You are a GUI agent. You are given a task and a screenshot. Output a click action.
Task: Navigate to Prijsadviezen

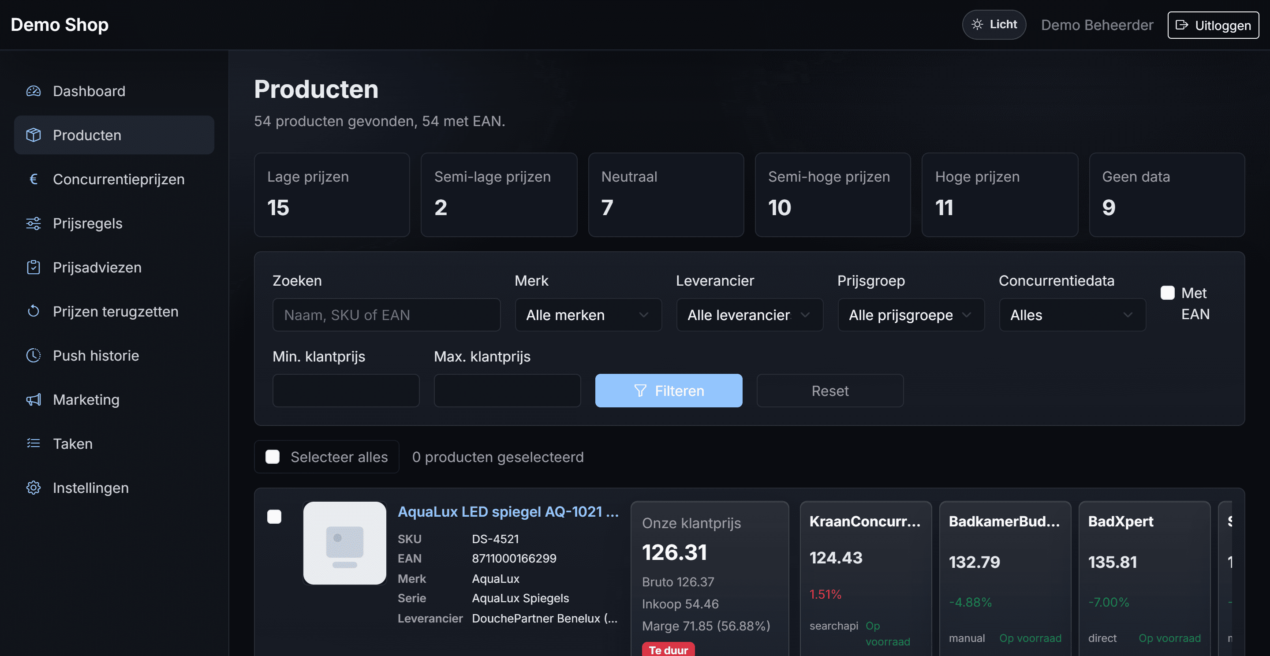pyautogui.click(x=114, y=267)
